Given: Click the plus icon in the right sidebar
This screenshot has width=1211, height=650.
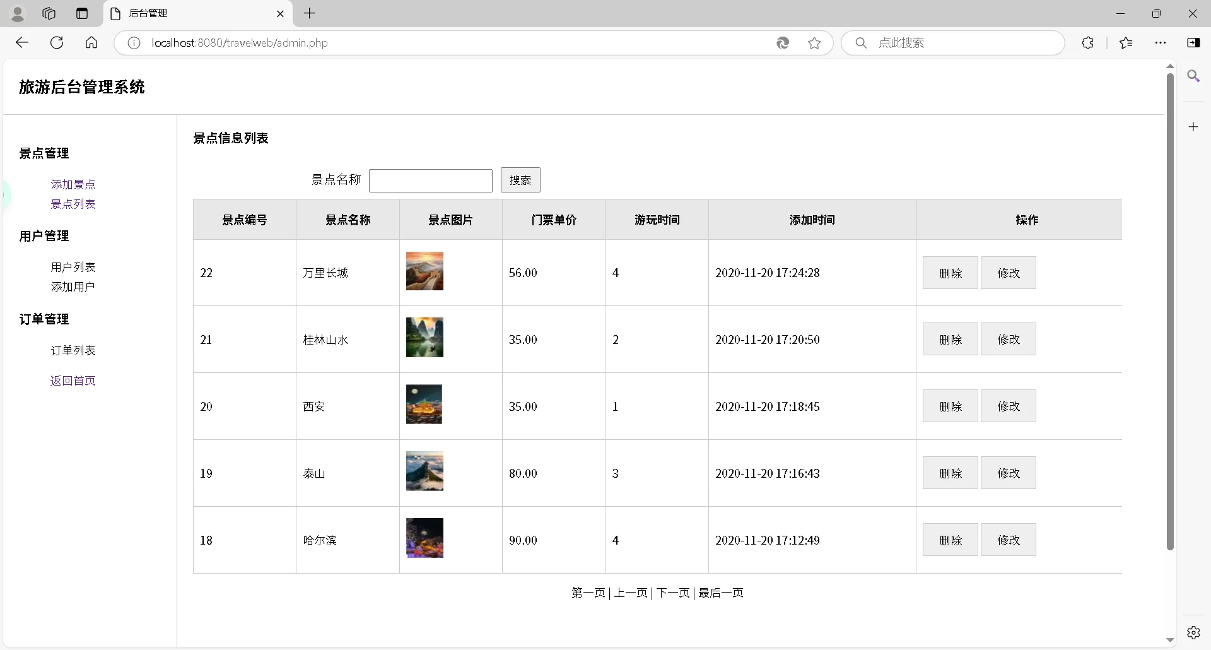Looking at the screenshot, I should click(x=1193, y=126).
